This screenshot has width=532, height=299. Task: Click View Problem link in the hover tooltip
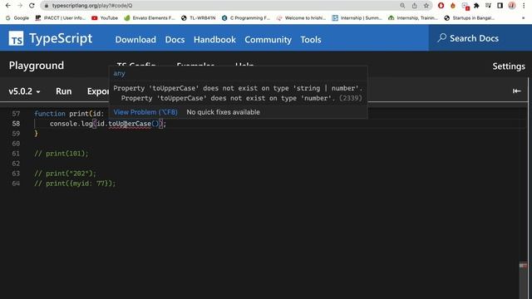tap(145, 112)
